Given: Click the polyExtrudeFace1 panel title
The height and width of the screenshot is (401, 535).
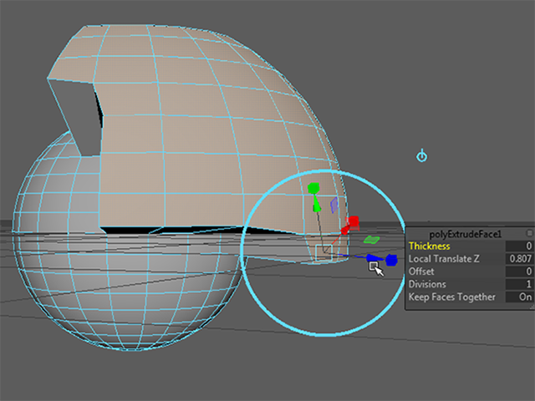Looking at the screenshot, I should tap(466, 234).
